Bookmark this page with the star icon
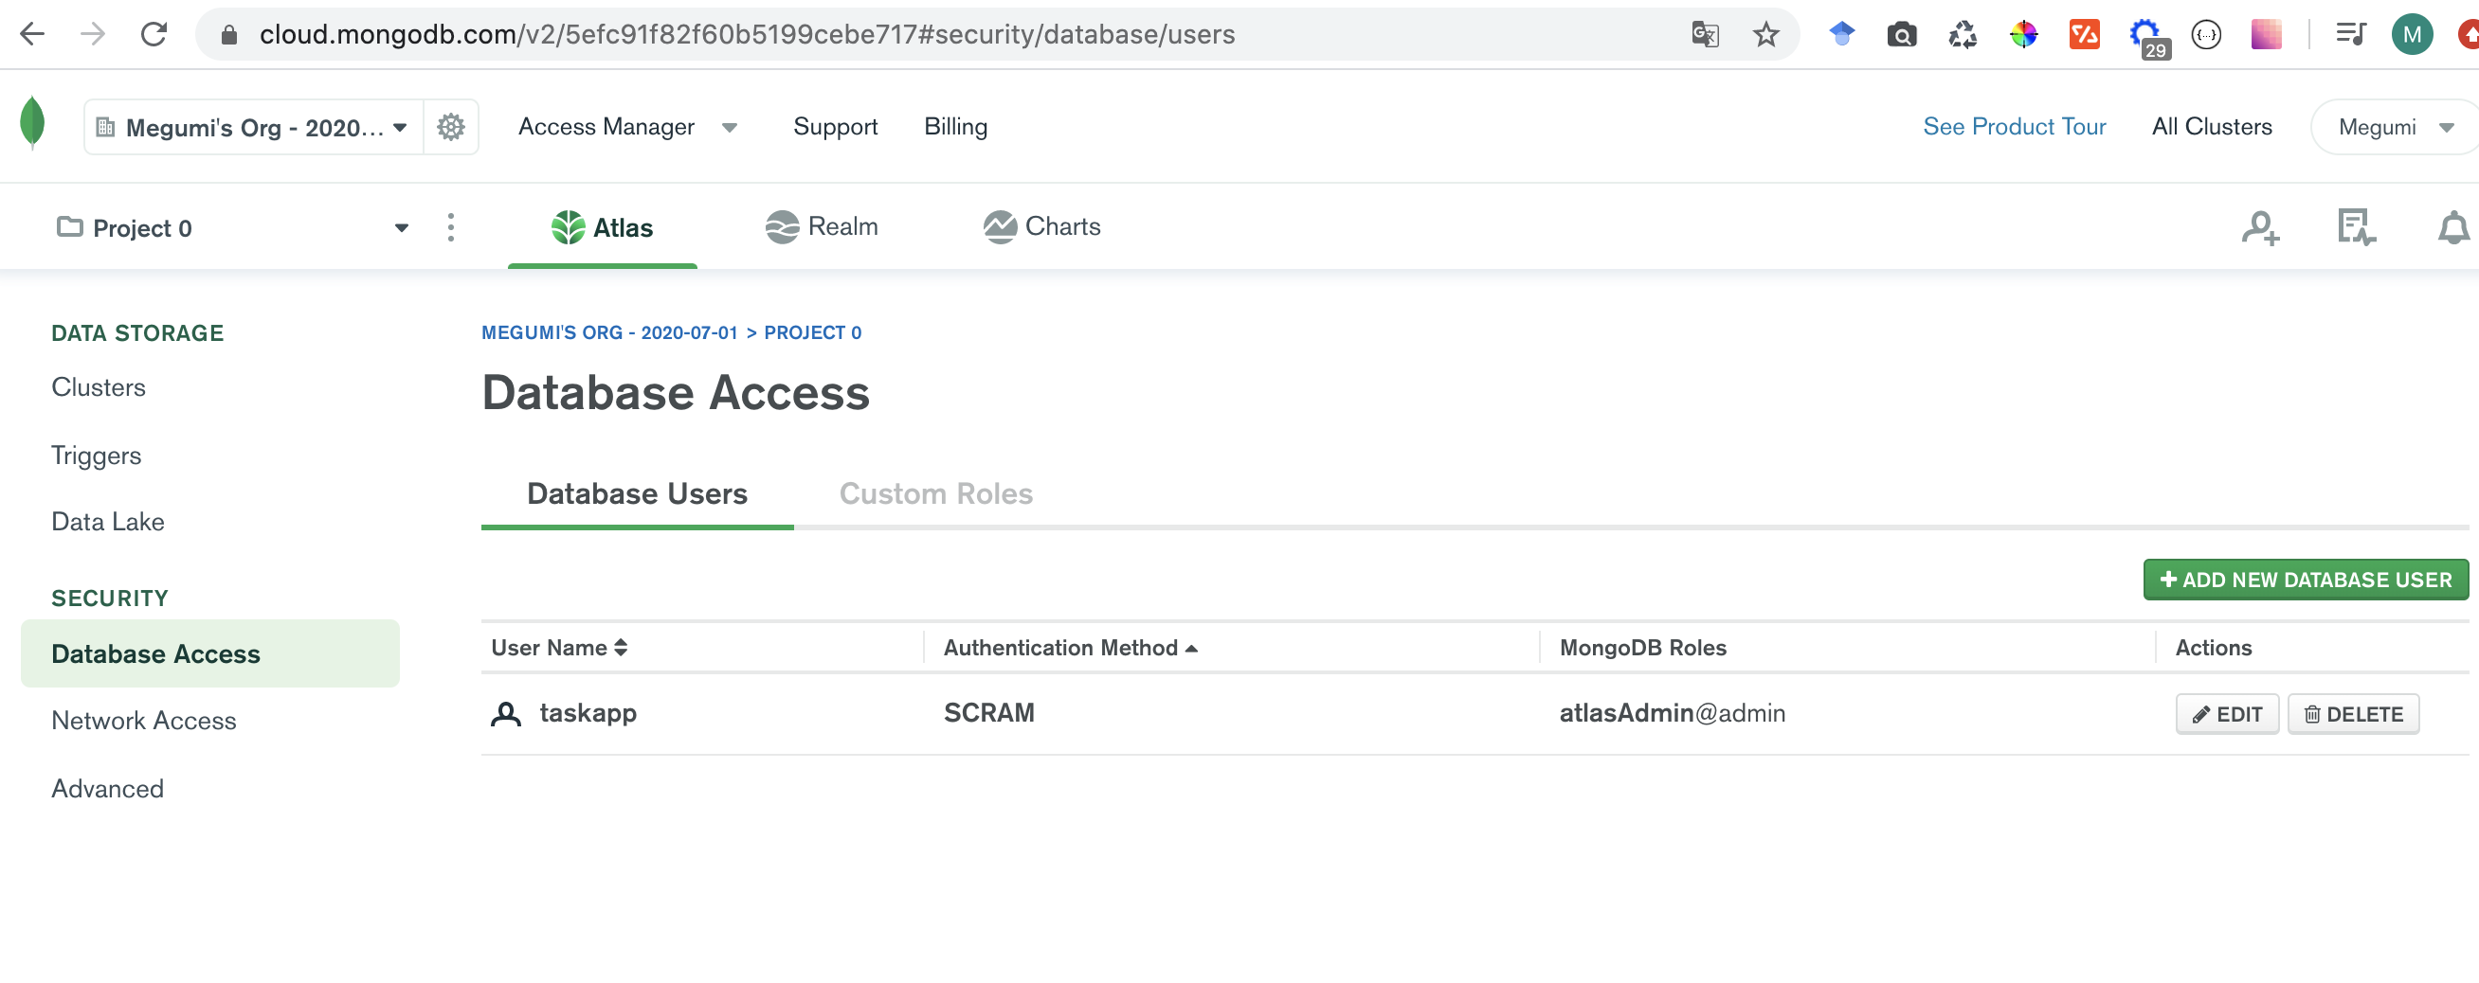Image resolution: width=2479 pixels, height=983 pixels. pos(1764,35)
